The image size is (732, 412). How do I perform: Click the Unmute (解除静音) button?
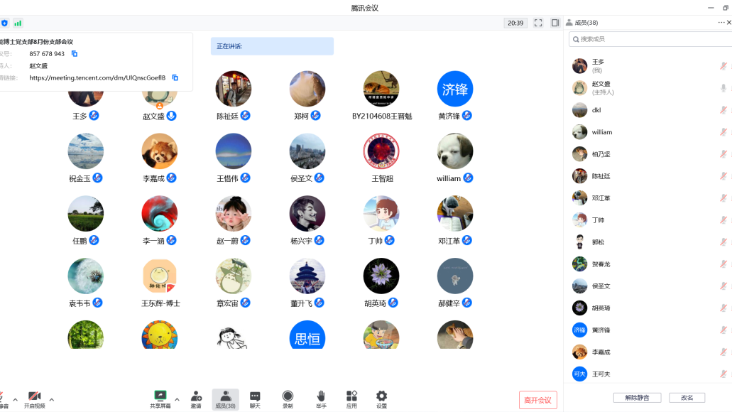pyautogui.click(x=637, y=398)
